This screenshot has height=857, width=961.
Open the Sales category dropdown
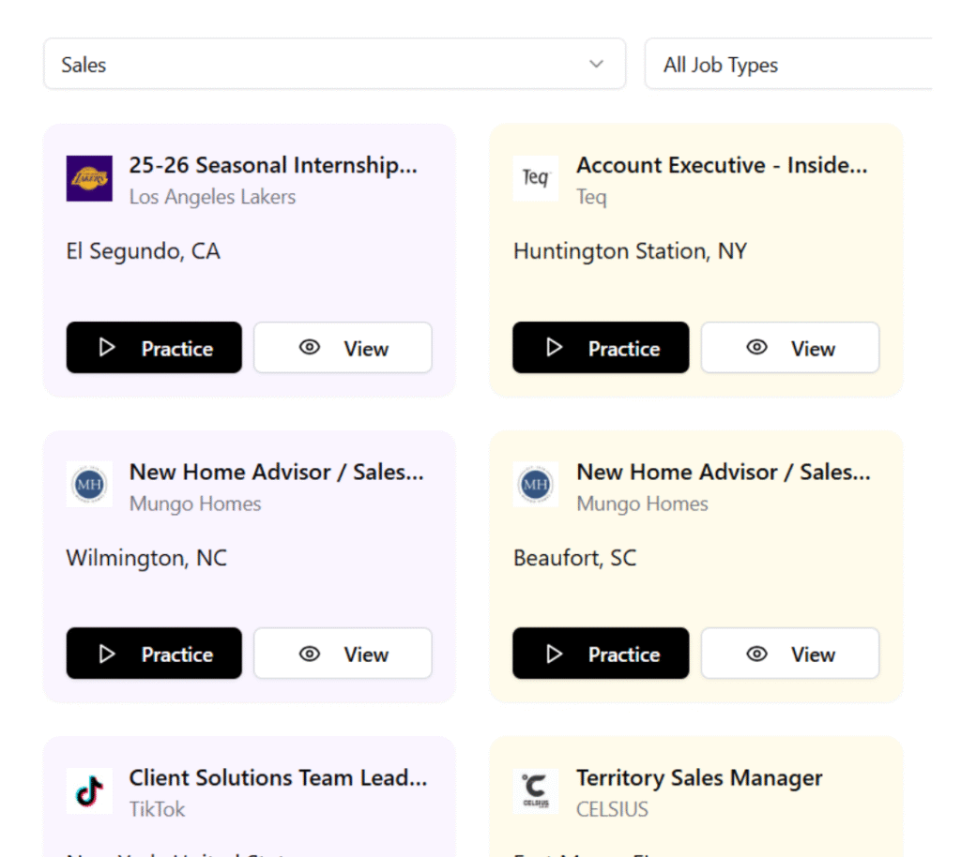334,65
